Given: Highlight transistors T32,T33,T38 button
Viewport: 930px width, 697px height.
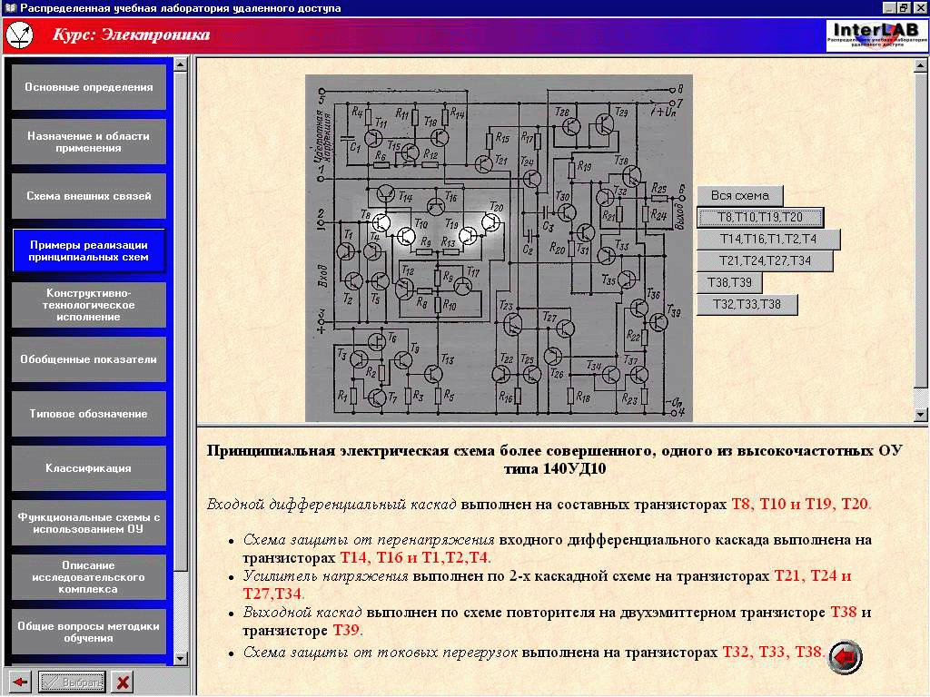Looking at the screenshot, I should tap(747, 305).
